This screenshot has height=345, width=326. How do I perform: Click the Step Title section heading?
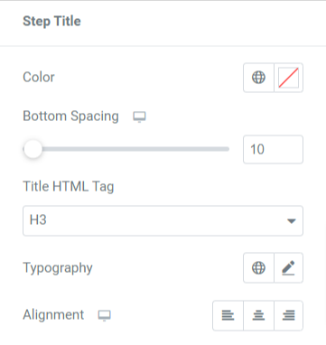coord(51,21)
